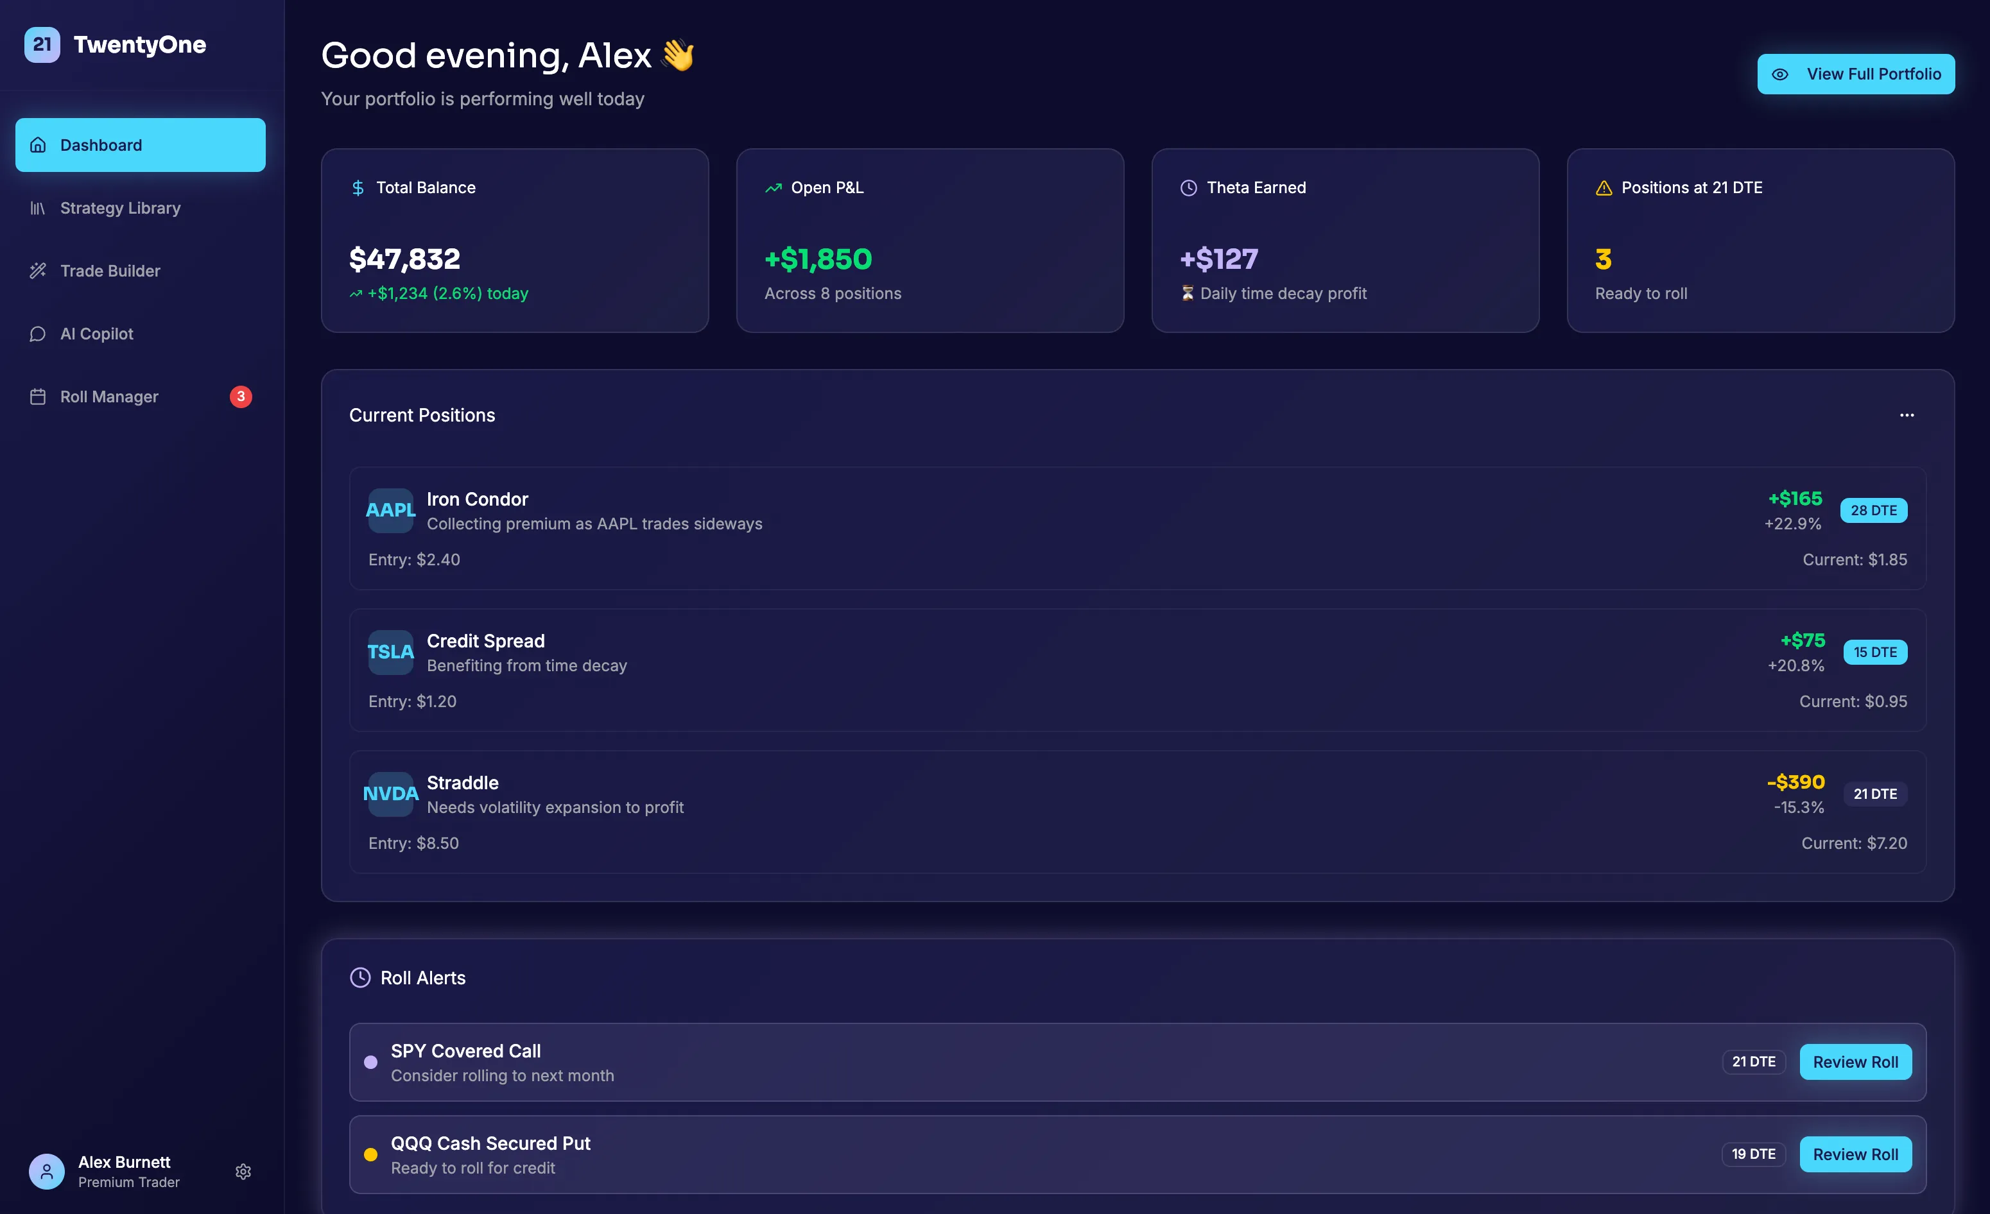1990x1214 pixels.
Task: Click the AAPL ticker badge
Action: coord(391,510)
